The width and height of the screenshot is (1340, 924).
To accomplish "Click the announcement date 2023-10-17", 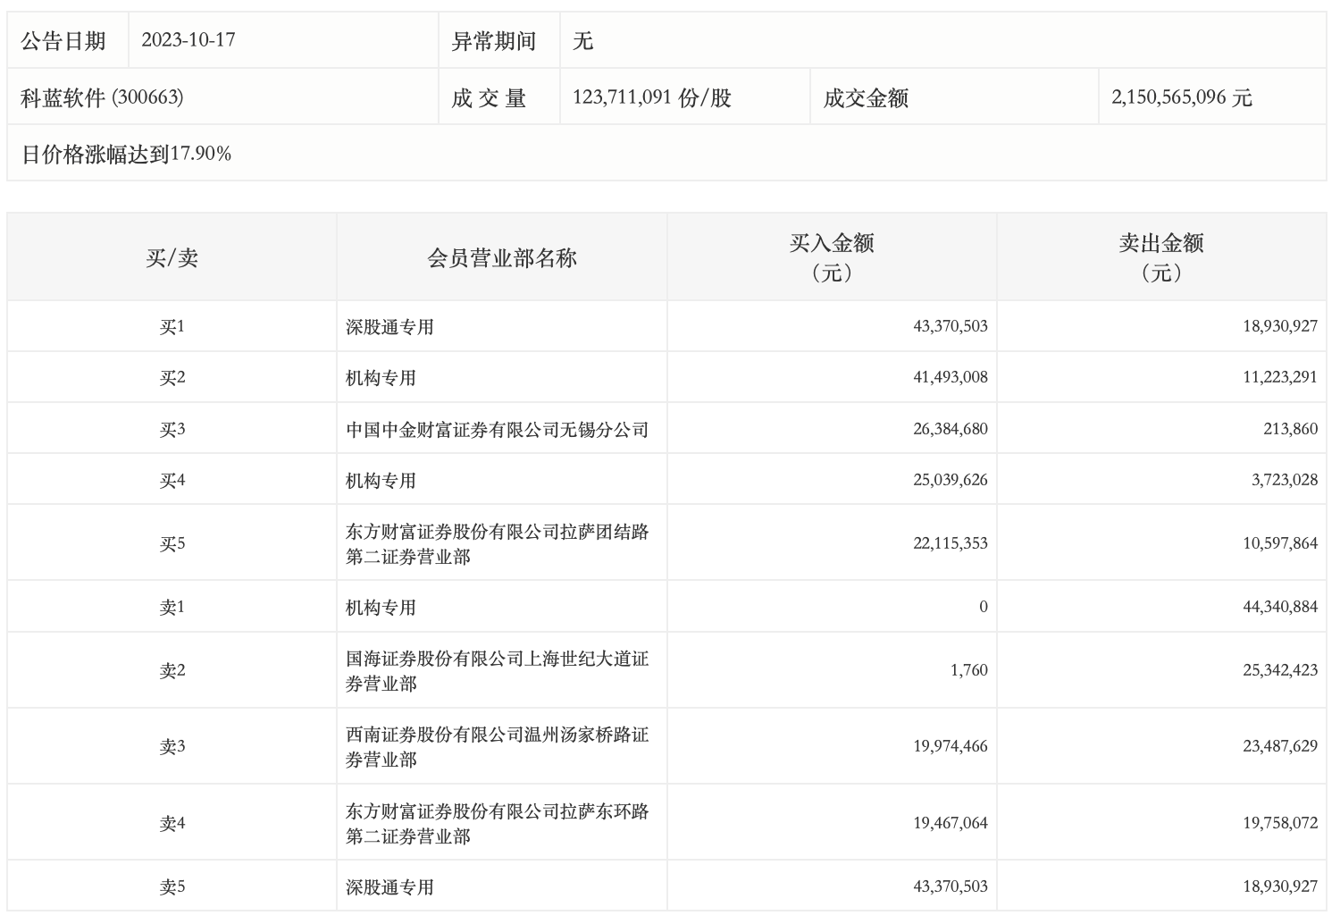I will click(188, 40).
